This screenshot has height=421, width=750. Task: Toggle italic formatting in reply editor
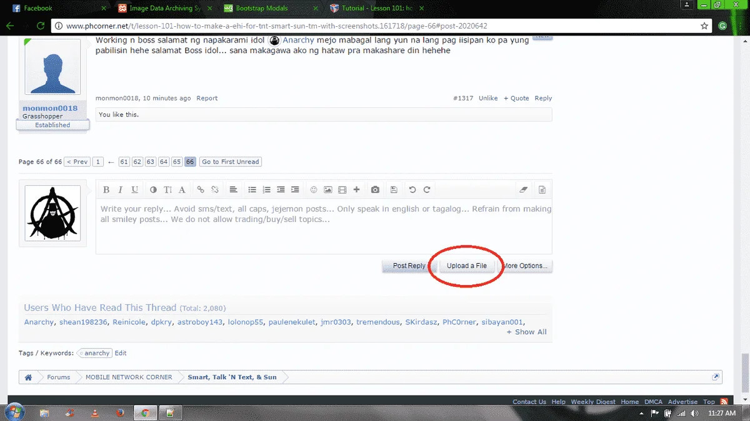pyautogui.click(x=120, y=190)
